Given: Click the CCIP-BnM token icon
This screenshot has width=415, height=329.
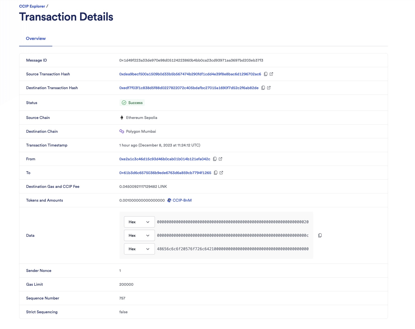Looking at the screenshot, I should (169, 200).
